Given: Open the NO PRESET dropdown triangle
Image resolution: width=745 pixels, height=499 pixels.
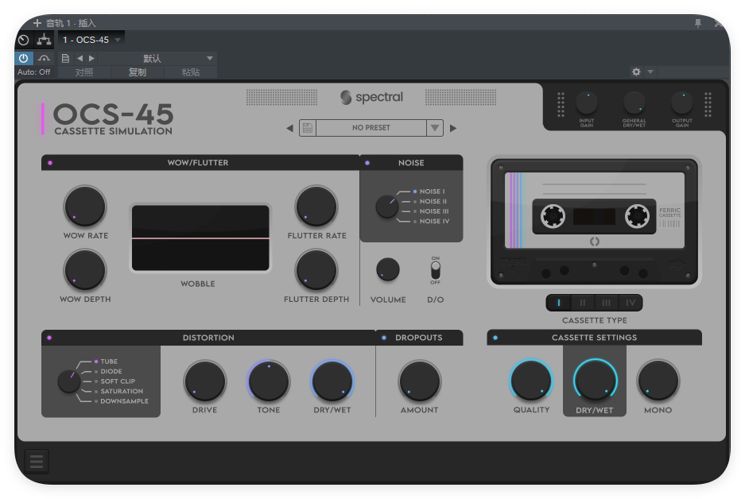Looking at the screenshot, I should click(434, 128).
